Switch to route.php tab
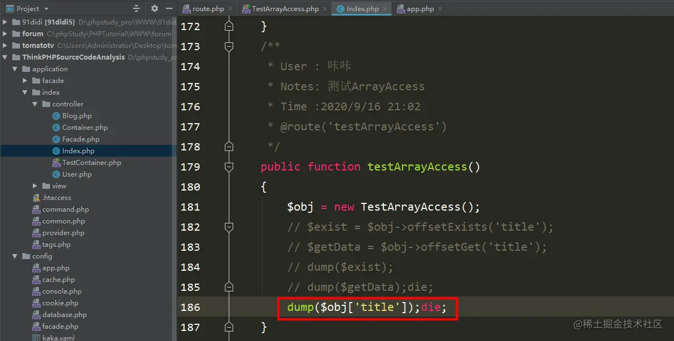Viewport: 674px width, 341px height. 208,9
